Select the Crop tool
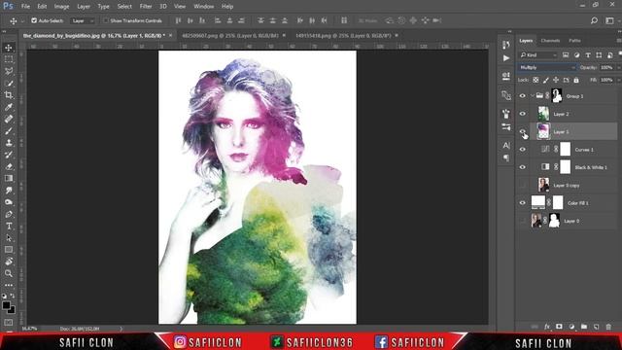The image size is (622, 350). [9, 95]
